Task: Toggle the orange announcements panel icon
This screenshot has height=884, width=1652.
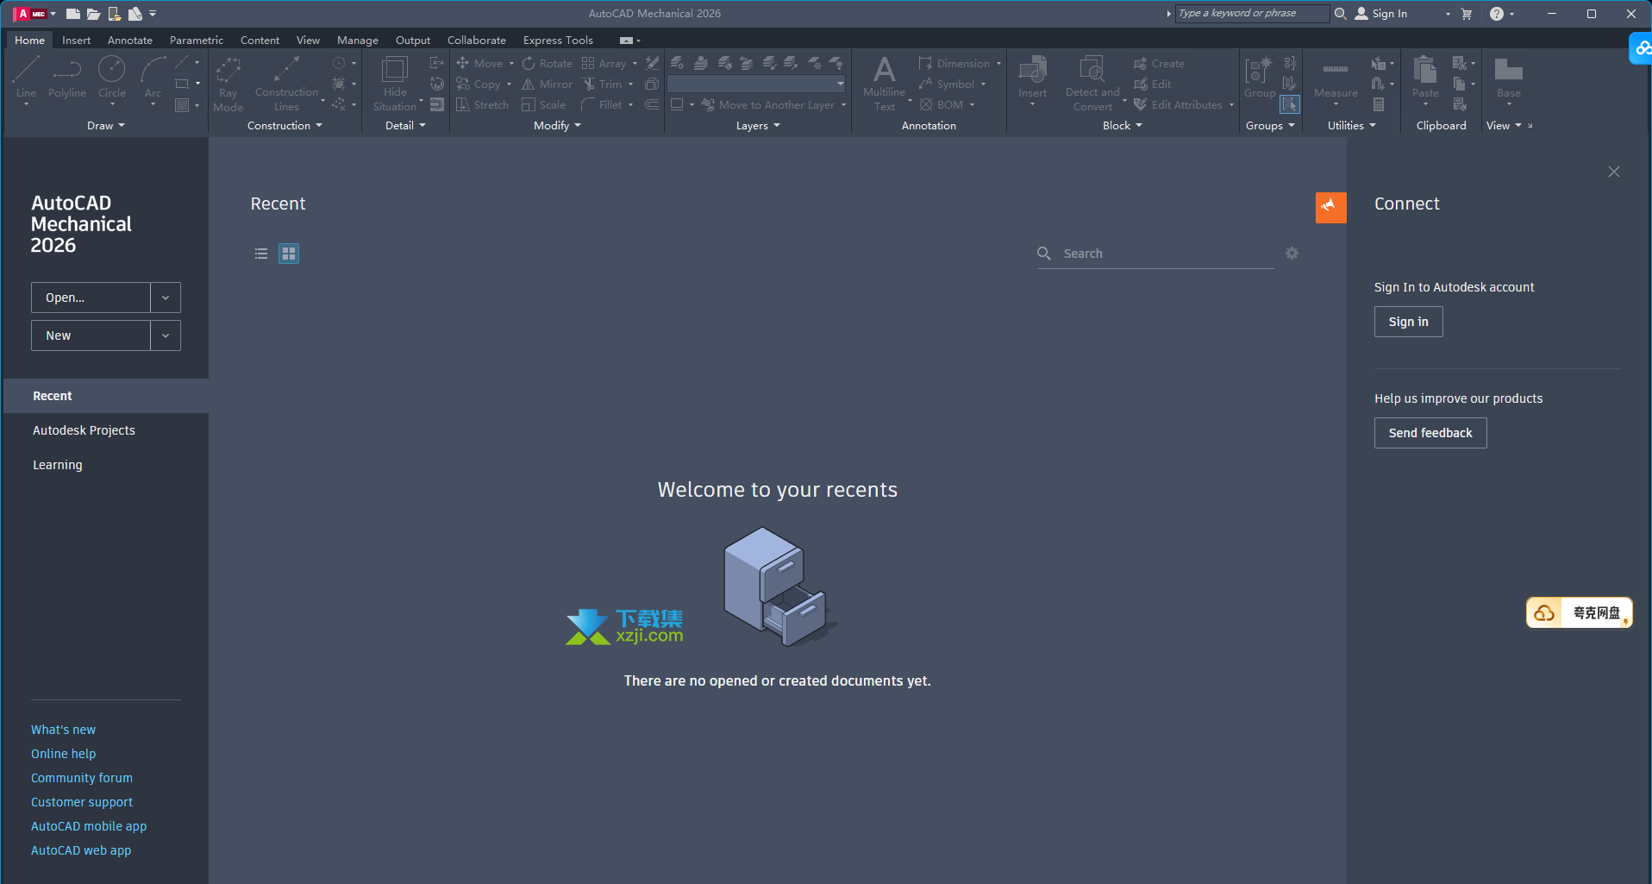Action: (x=1330, y=207)
